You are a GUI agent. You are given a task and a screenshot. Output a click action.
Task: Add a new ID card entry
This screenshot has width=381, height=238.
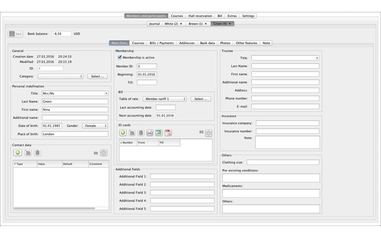[123, 133]
